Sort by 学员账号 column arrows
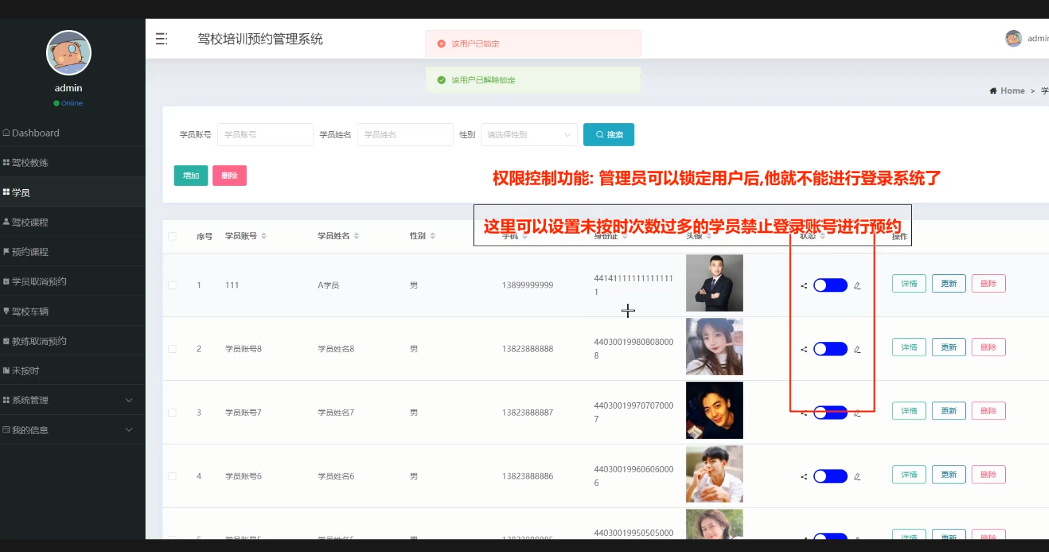The image size is (1049, 552). click(264, 236)
